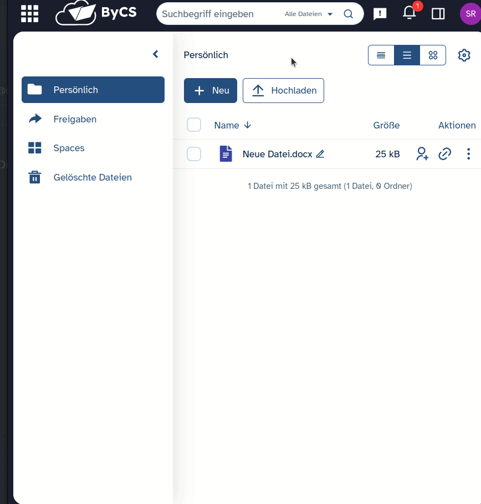Create a link for Neue Datei.docx
The width and height of the screenshot is (481, 504).
444,153
